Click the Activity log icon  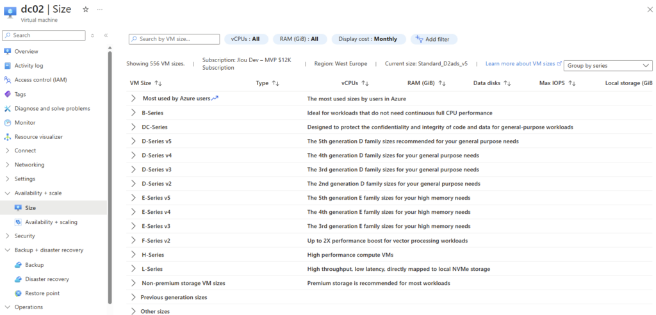click(x=7, y=66)
